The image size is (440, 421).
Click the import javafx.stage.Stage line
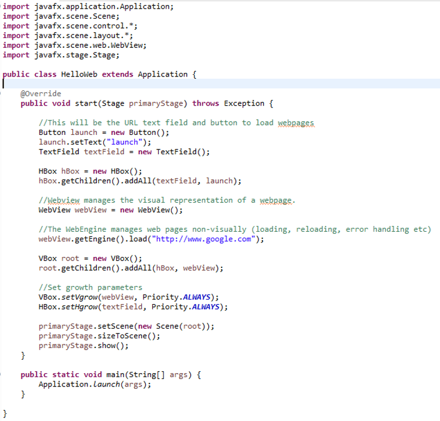(61, 55)
